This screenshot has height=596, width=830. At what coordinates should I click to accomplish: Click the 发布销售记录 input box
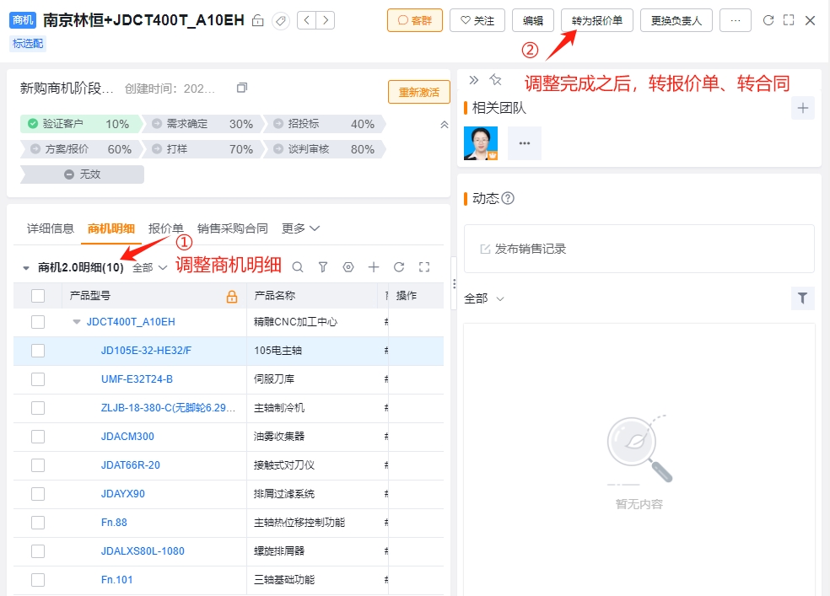coord(639,249)
